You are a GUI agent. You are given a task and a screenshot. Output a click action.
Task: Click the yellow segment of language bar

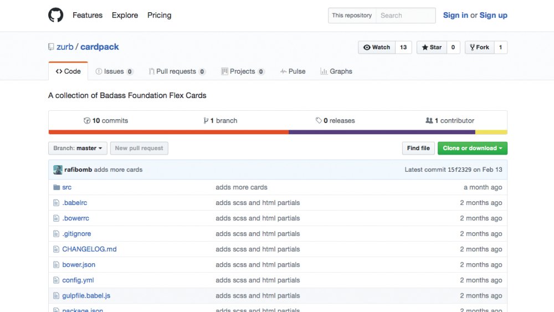[491, 132]
